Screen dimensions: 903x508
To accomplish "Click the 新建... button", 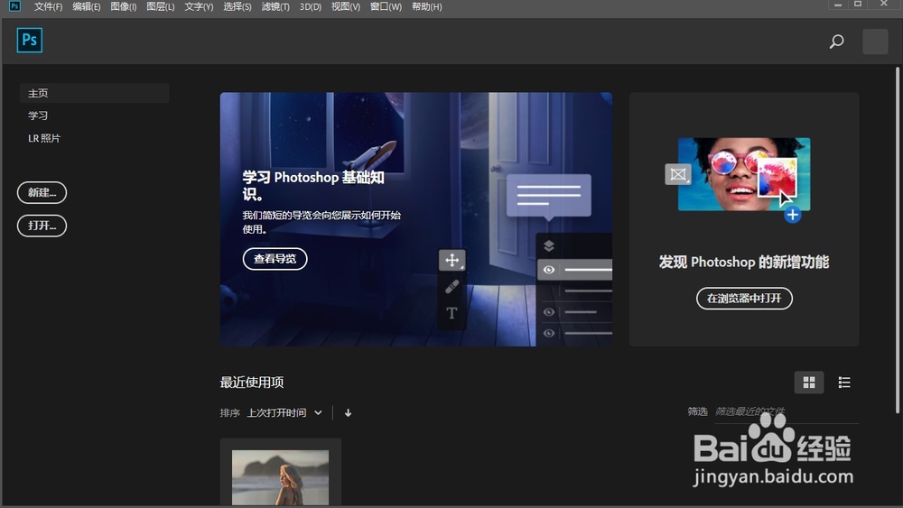I will 42,193.
